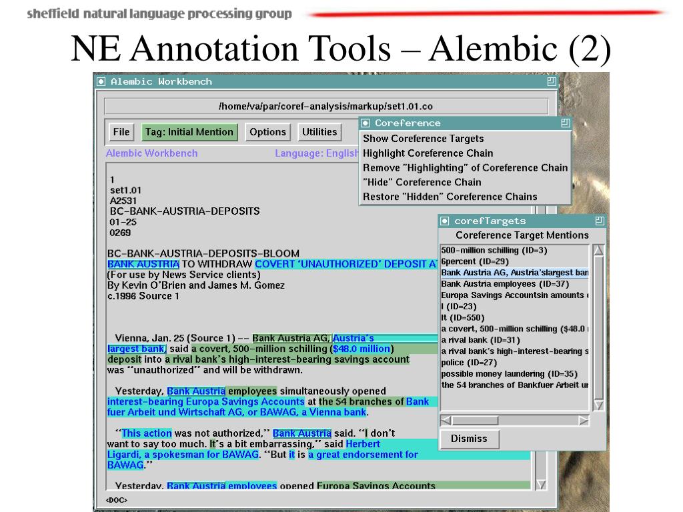Click the document text scroll down arrow
683x512 pixels.
(x=541, y=485)
